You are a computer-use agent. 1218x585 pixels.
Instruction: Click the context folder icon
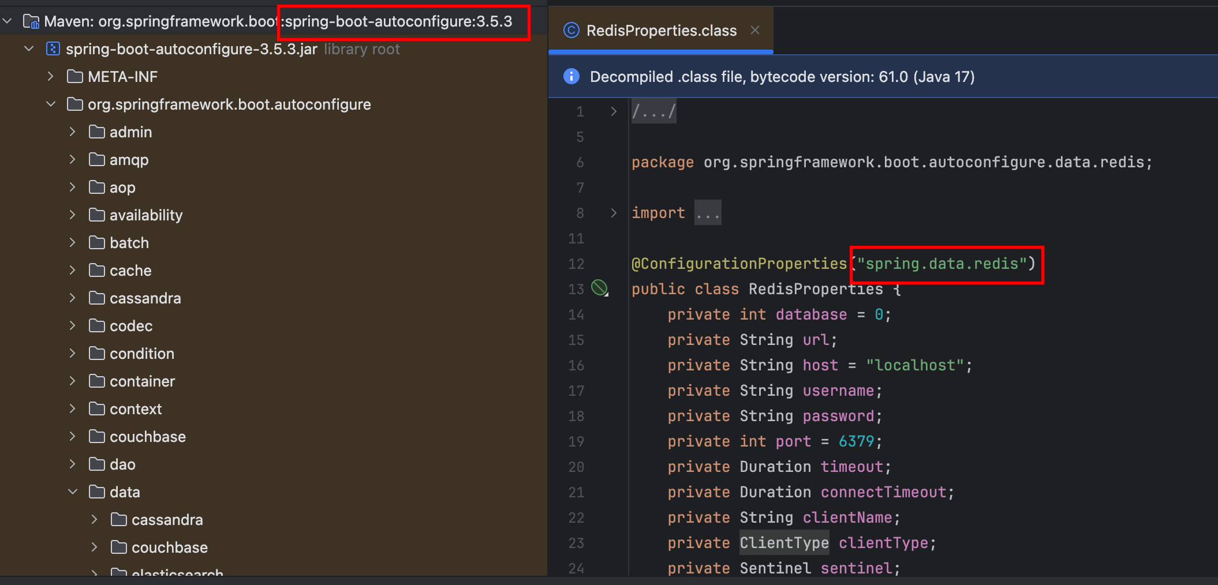[x=96, y=408]
